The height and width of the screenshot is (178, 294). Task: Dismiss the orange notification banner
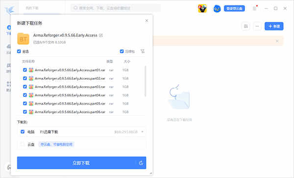277,41
